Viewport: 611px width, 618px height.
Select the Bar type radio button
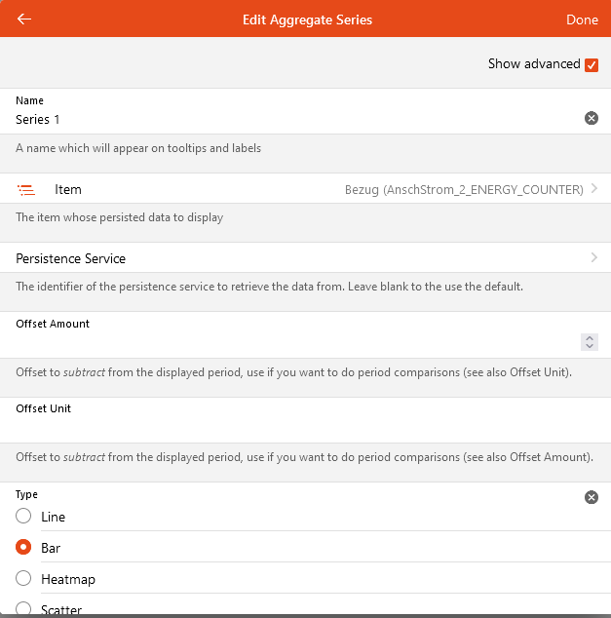(x=23, y=548)
